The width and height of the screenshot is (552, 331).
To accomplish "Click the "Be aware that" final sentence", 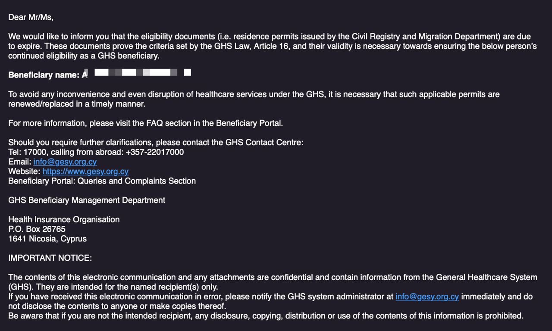I will point(32,316).
